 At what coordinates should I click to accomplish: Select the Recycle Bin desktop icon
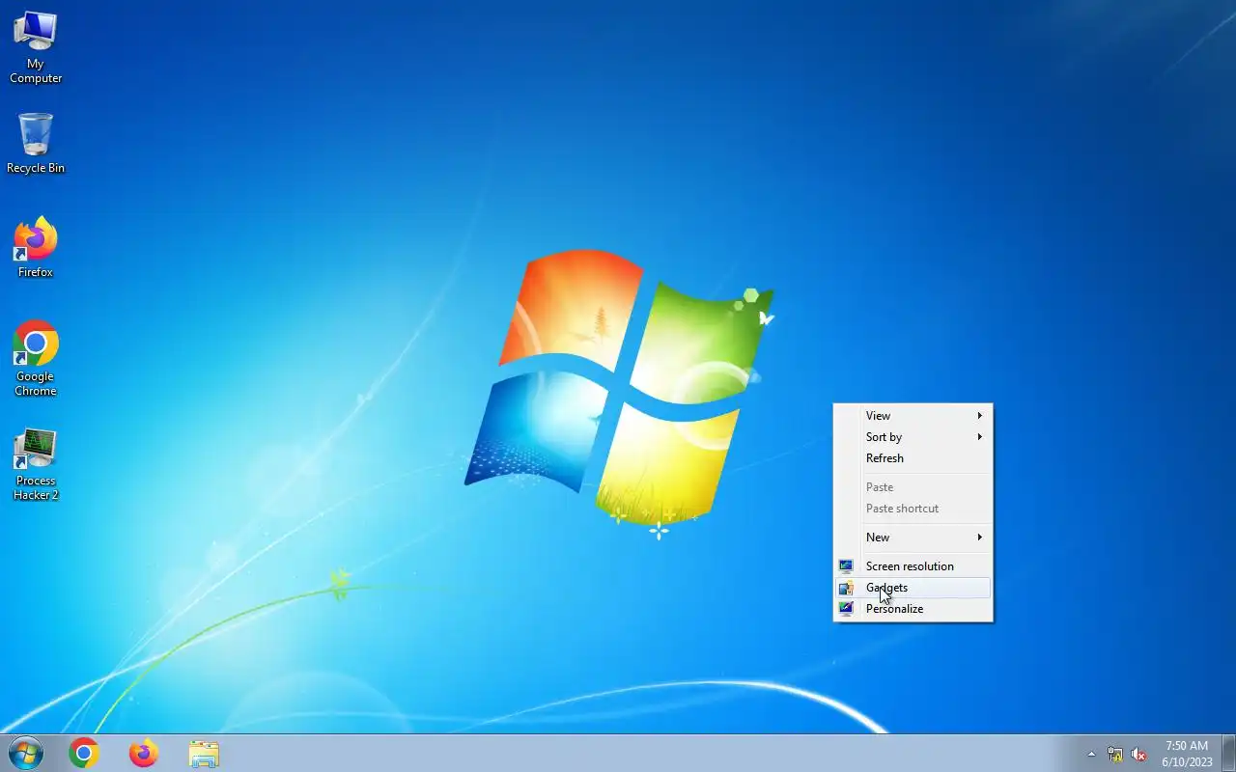click(x=36, y=144)
